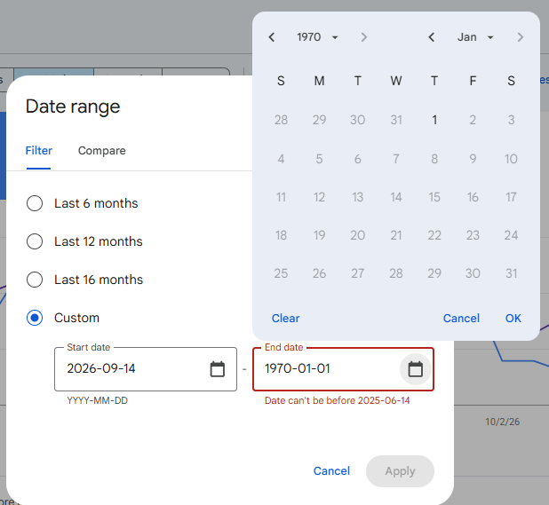The image size is (549, 505).
Task: Pick day 11 in the calendar
Action: point(281,197)
